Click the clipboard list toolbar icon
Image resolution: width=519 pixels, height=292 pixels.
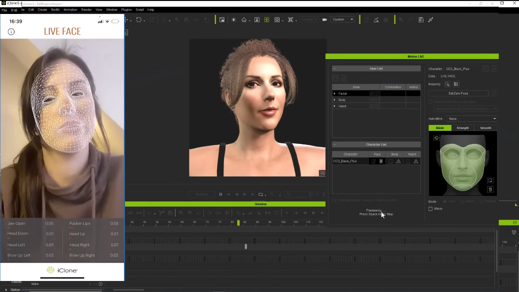coord(421,20)
